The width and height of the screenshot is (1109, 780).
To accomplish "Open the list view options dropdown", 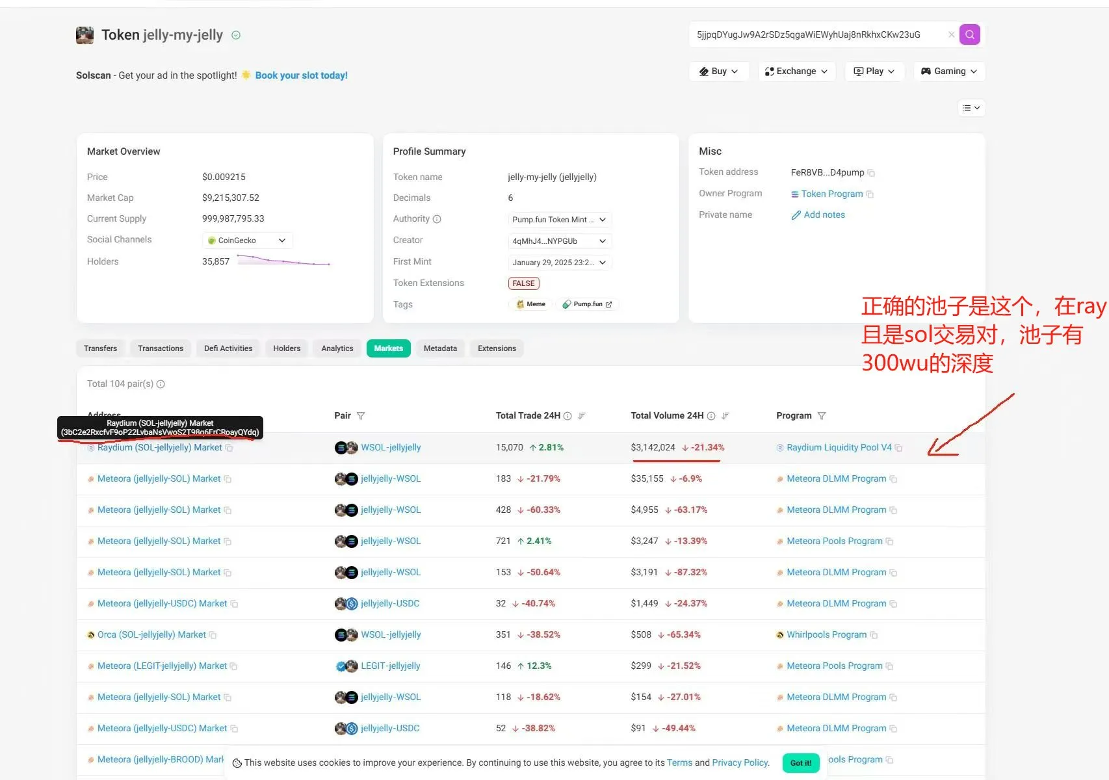I will (x=971, y=108).
